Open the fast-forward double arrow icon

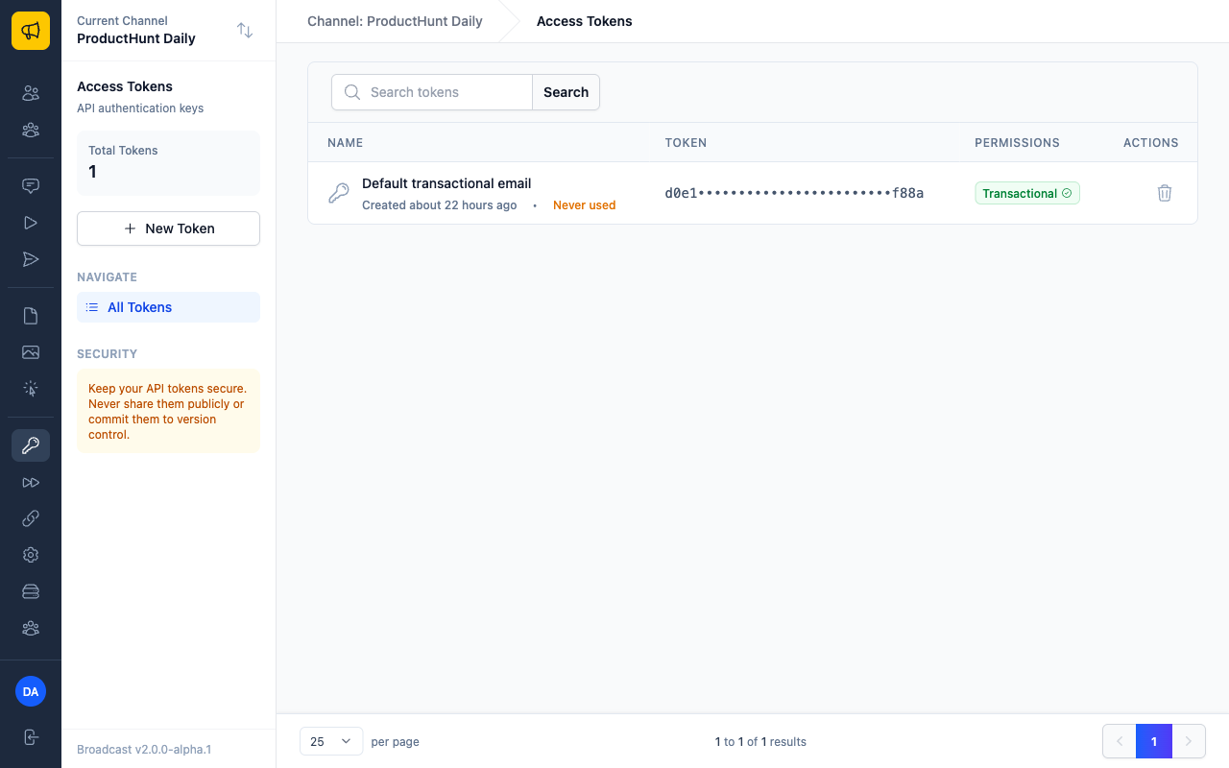pyautogui.click(x=31, y=482)
